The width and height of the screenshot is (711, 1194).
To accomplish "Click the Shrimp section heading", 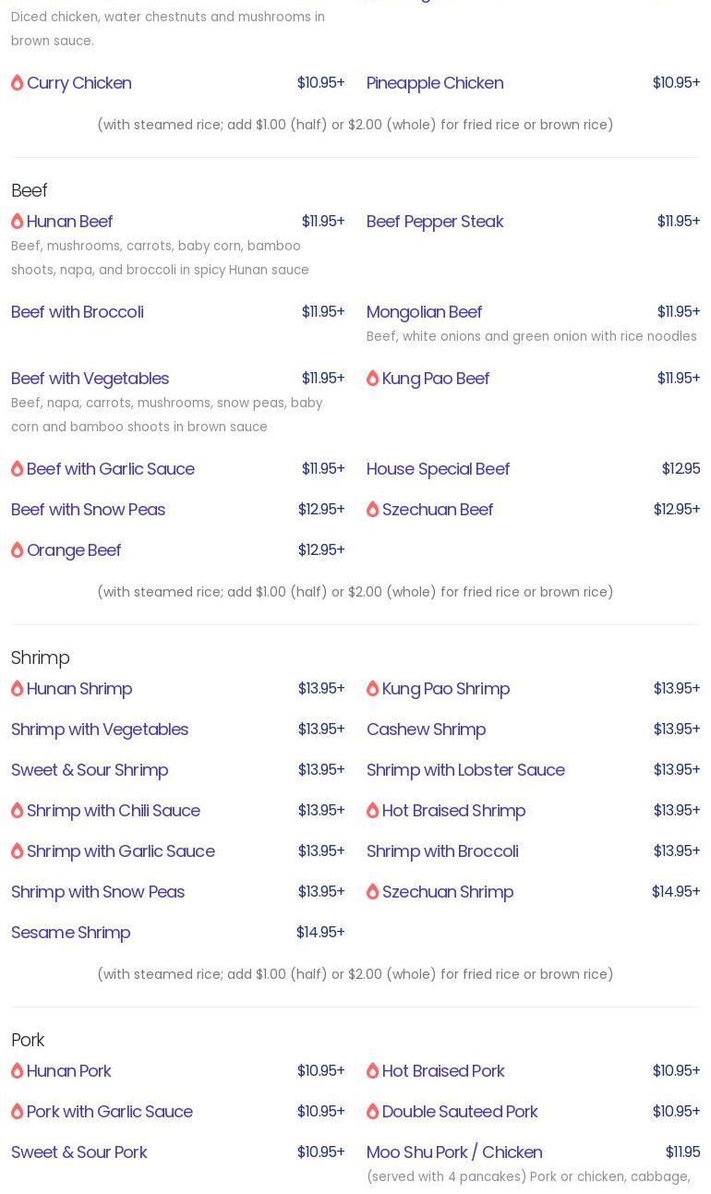I will pos(40,657).
